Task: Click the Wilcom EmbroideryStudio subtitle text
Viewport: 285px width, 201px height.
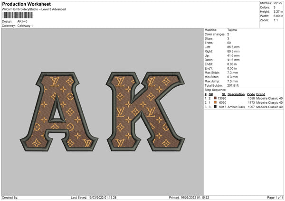Action: point(34,9)
